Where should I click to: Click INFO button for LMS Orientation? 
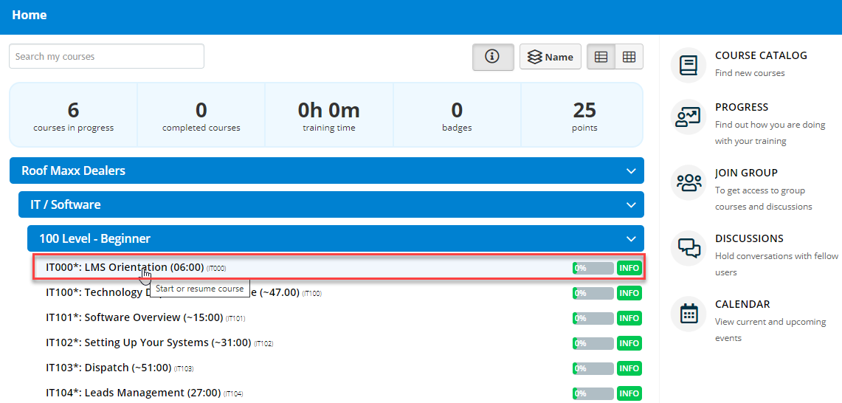pyautogui.click(x=629, y=268)
